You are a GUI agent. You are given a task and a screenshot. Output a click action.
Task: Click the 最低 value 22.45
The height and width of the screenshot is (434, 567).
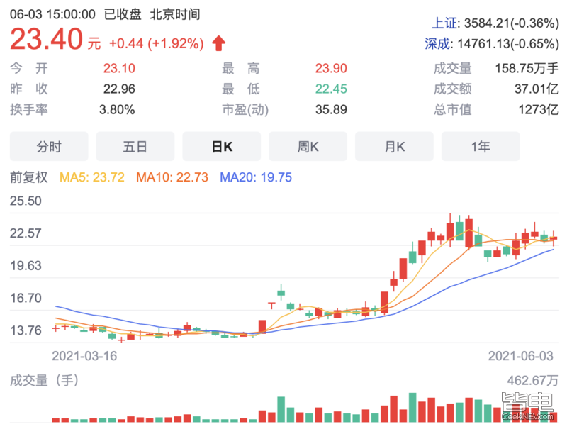point(331,89)
